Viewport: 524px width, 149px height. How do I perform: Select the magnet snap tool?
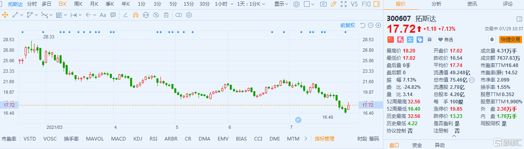tap(136, 15)
